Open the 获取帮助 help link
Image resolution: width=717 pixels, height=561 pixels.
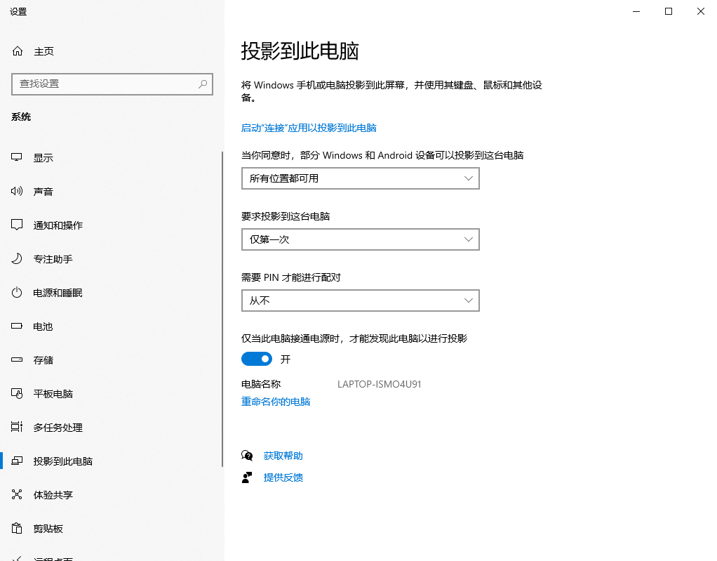click(283, 456)
